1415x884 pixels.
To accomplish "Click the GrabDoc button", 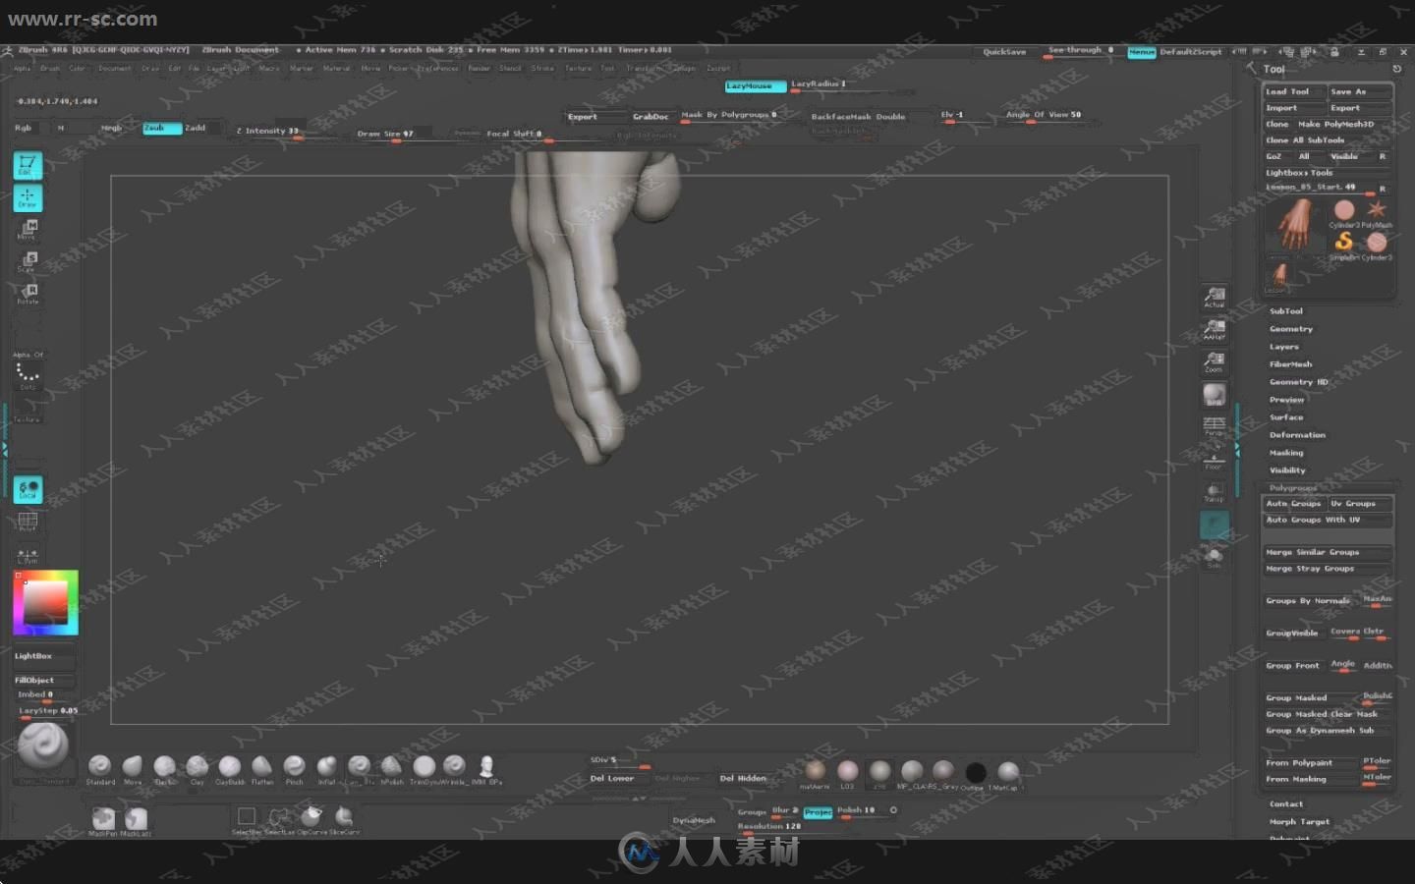I will (651, 117).
